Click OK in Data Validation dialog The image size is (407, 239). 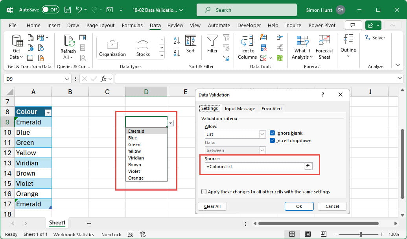tap(299, 206)
